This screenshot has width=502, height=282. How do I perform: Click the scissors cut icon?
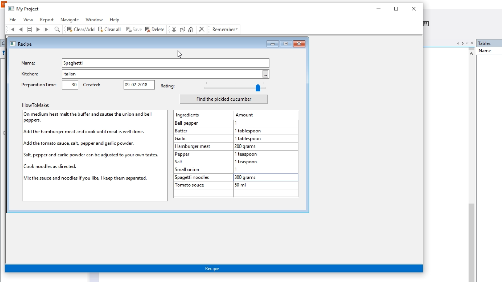tap(174, 30)
